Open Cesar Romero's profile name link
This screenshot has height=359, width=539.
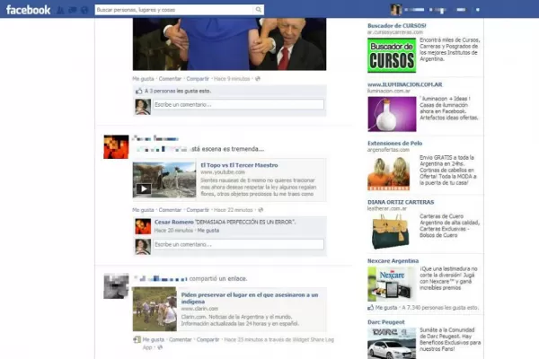coord(174,222)
